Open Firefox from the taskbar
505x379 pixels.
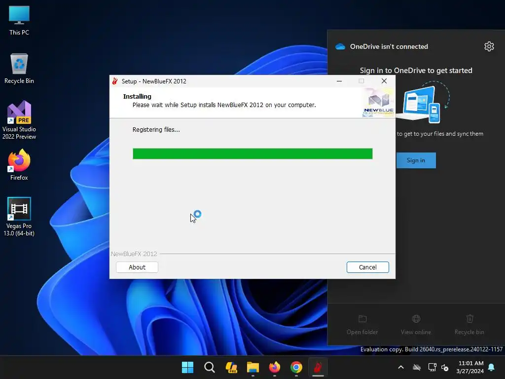pyautogui.click(x=274, y=367)
